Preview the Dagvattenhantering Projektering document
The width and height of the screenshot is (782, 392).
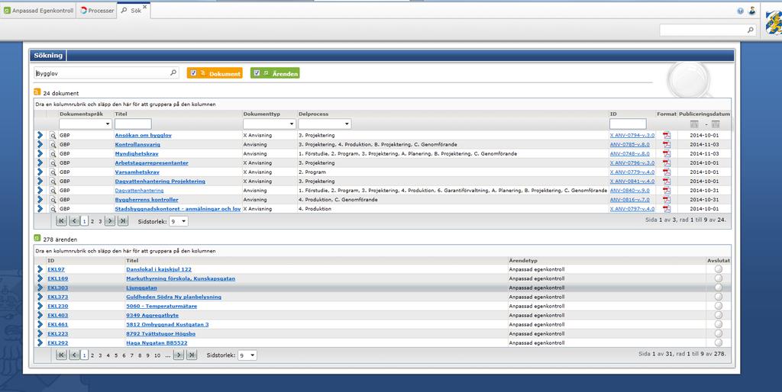pos(53,182)
